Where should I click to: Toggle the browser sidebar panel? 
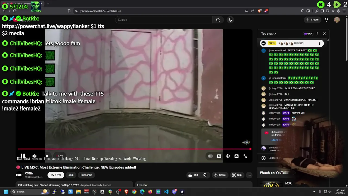[x=322, y=11]
